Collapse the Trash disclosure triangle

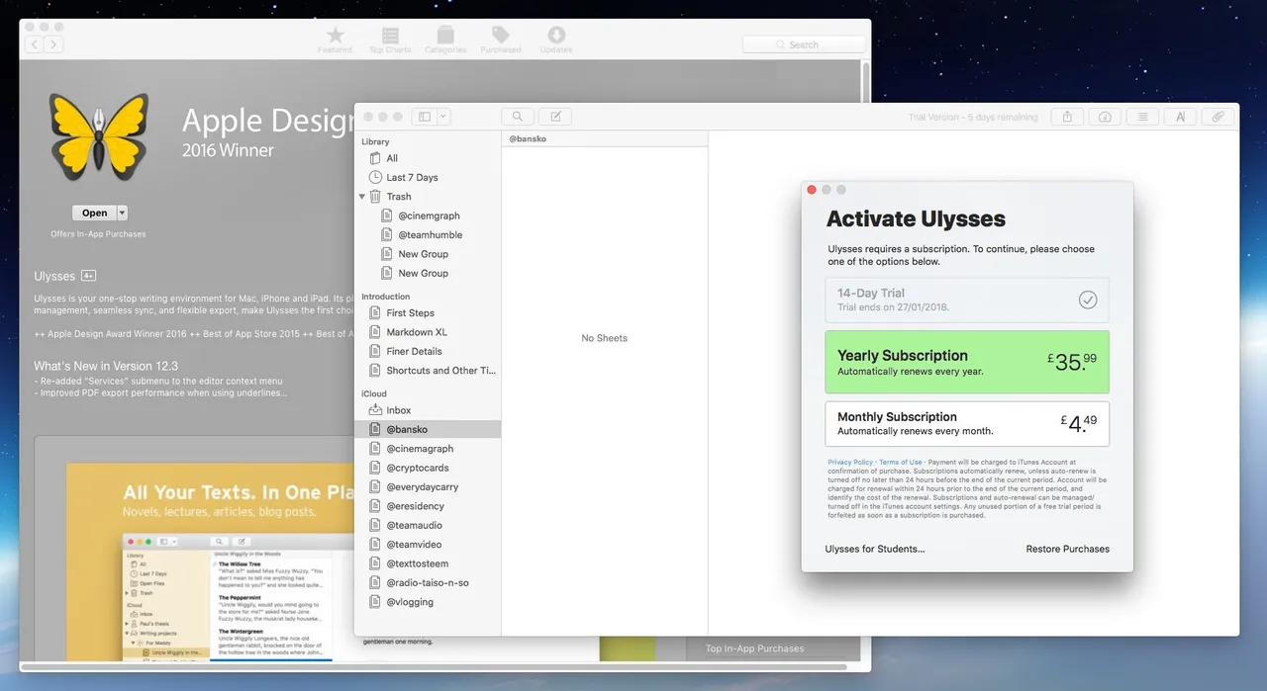pos(362,197)
